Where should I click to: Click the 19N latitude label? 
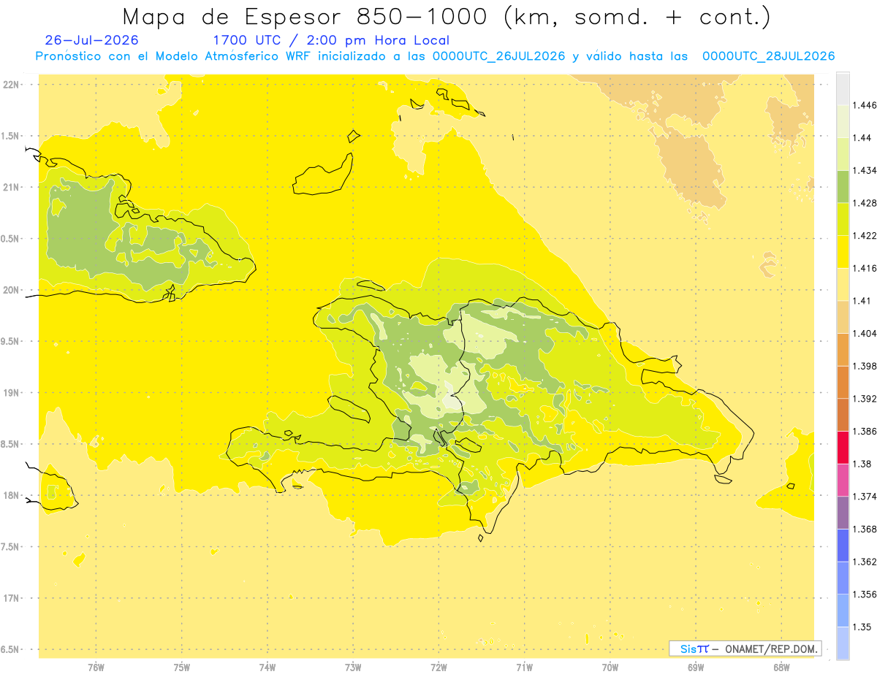tap(12, 392)
